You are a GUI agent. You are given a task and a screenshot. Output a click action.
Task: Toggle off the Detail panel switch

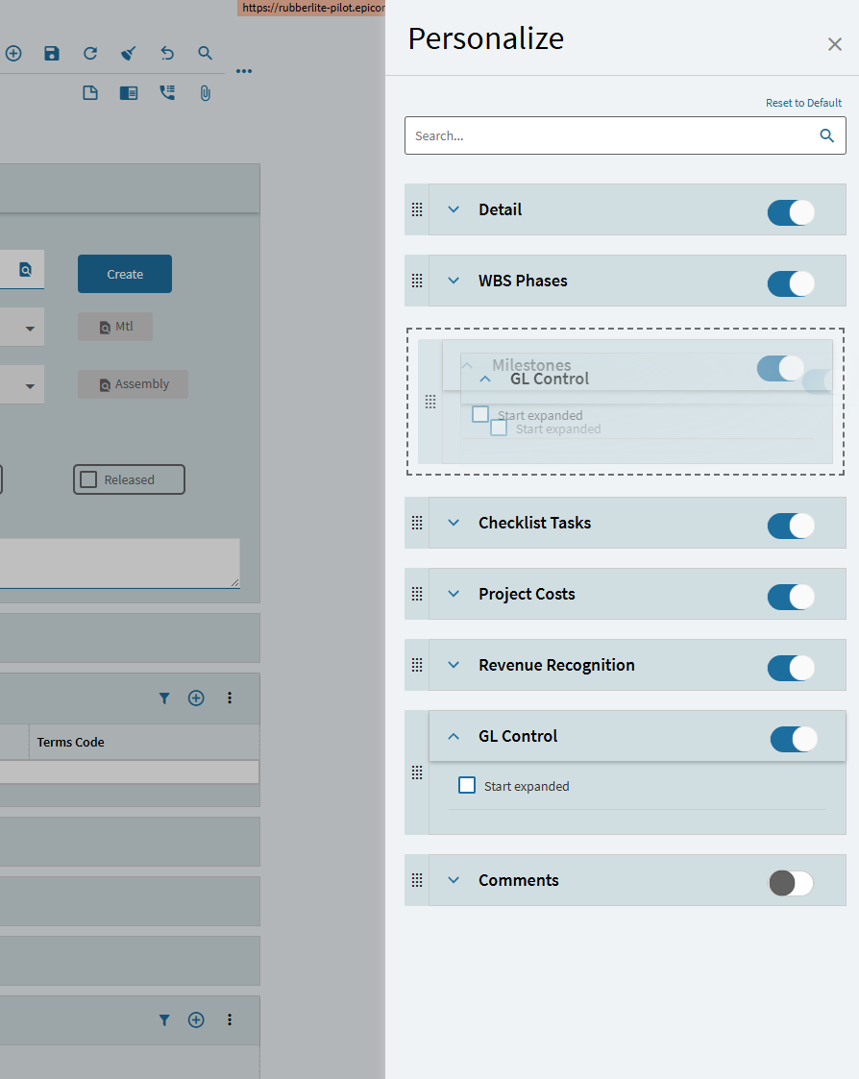pos(791,212)
